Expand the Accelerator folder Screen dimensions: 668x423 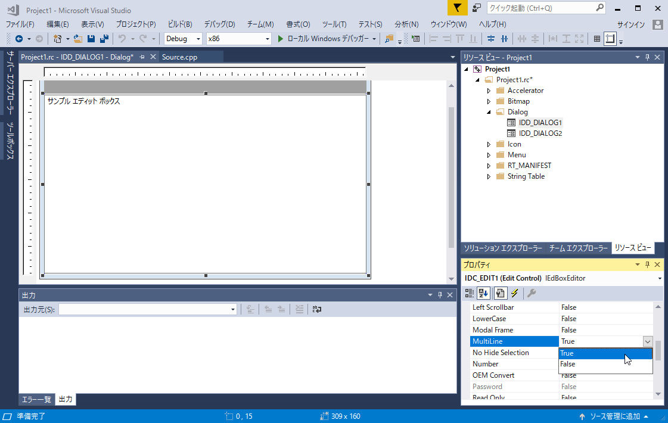click(x=489, y=91)
